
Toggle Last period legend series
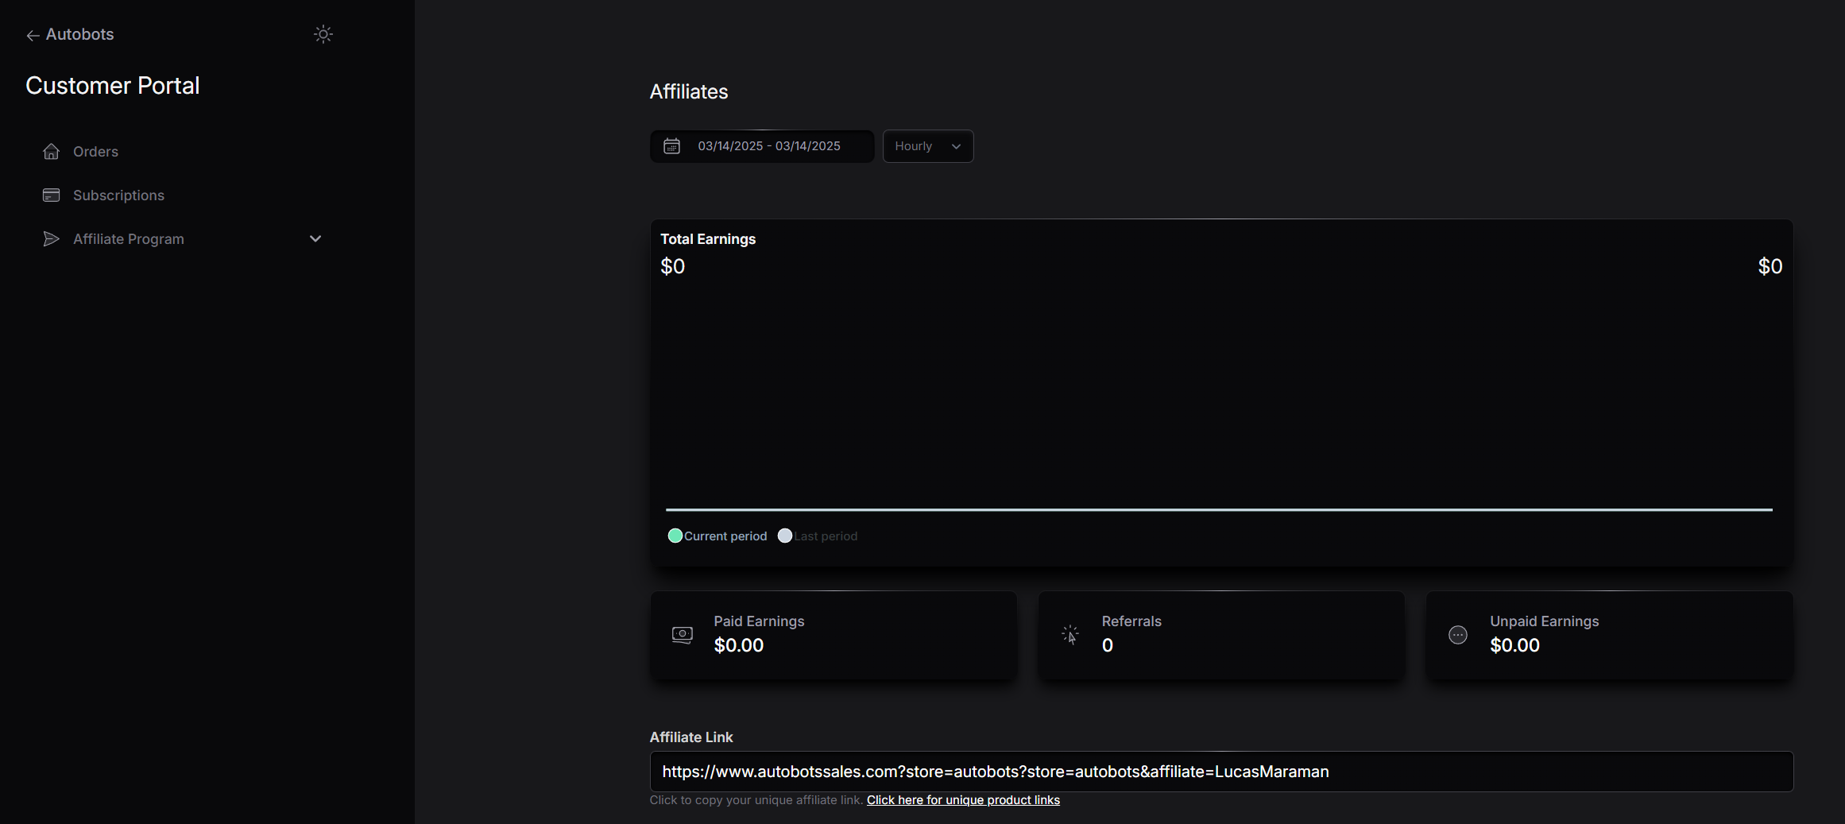pos(818,536)
